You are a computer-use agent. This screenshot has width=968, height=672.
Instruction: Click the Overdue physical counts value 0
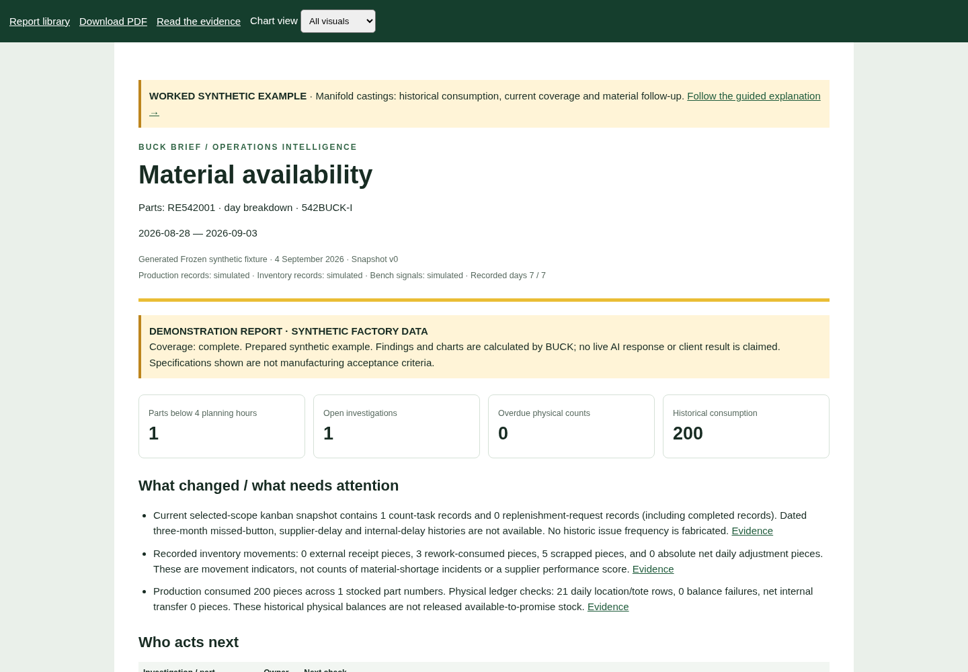click(503, 433)
